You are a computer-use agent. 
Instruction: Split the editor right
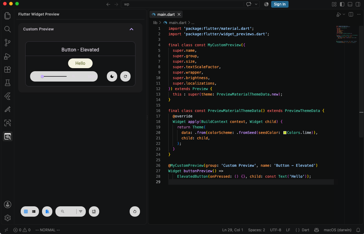(x=351, y=14)
